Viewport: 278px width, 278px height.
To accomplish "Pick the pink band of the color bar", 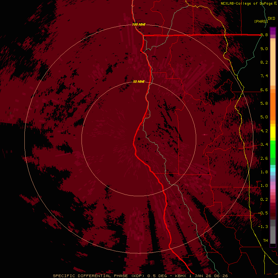I will (273, 187).
